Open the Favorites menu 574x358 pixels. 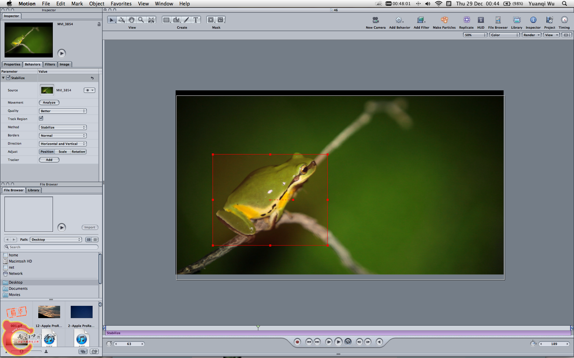(x=121, y=4)
